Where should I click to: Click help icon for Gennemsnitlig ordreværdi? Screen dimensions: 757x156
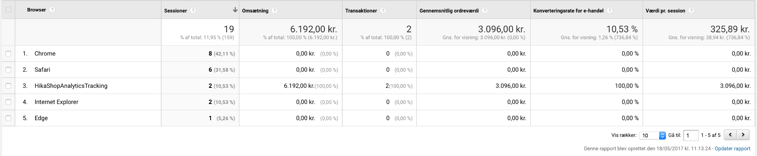pyautogui.click(x=485, y=11)
